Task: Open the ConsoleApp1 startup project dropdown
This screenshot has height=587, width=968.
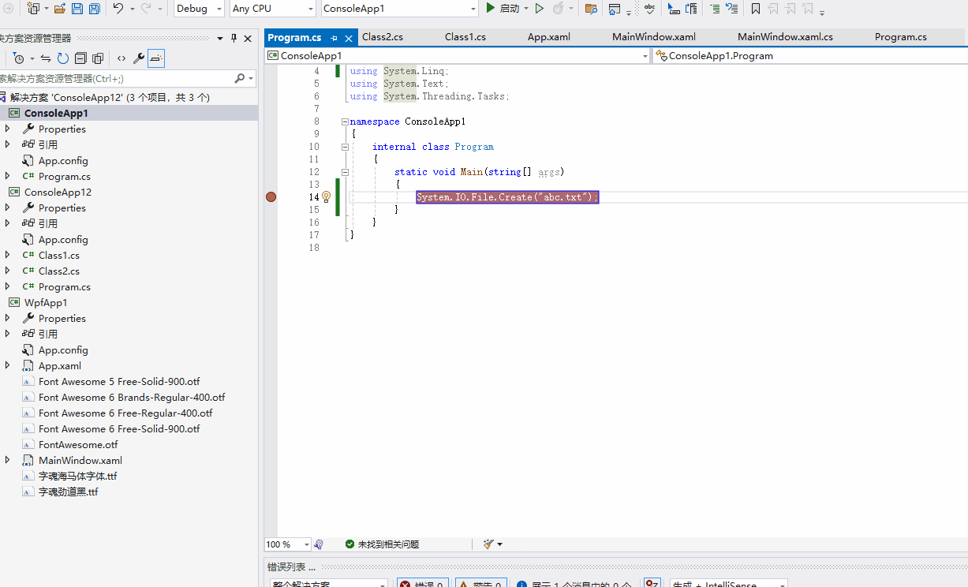Action: pyautogui.click(x=473, y=9)
